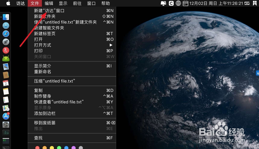Apply the orange color tag
Screen dimensions: 259x149
(45, 147)
